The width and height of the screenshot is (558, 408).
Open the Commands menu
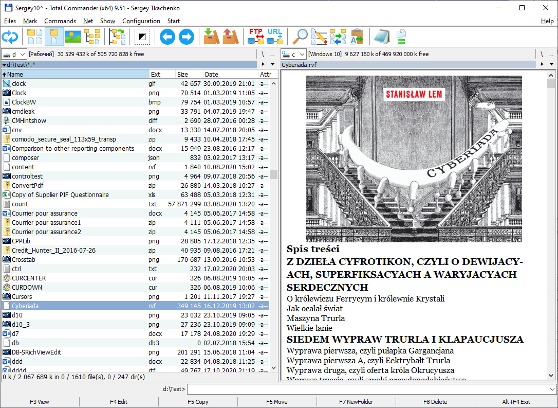click(x=60, y=21)
